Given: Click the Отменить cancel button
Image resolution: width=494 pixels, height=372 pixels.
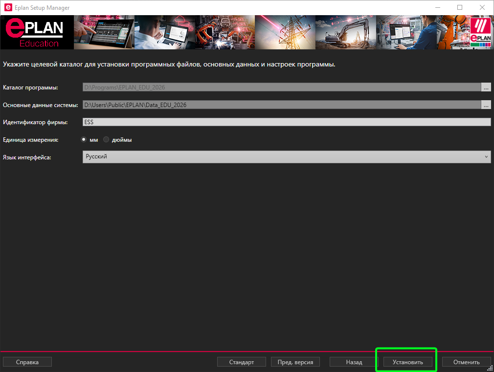Looking at the screenshot, I should [466, 362].
